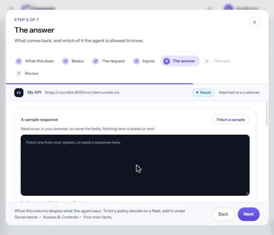Go to the Review step
The image size is (274, 235).
[27, 74]
